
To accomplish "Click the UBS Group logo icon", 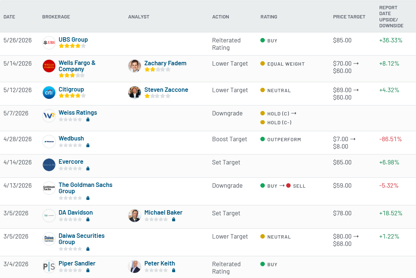I will tap(49, 43).
